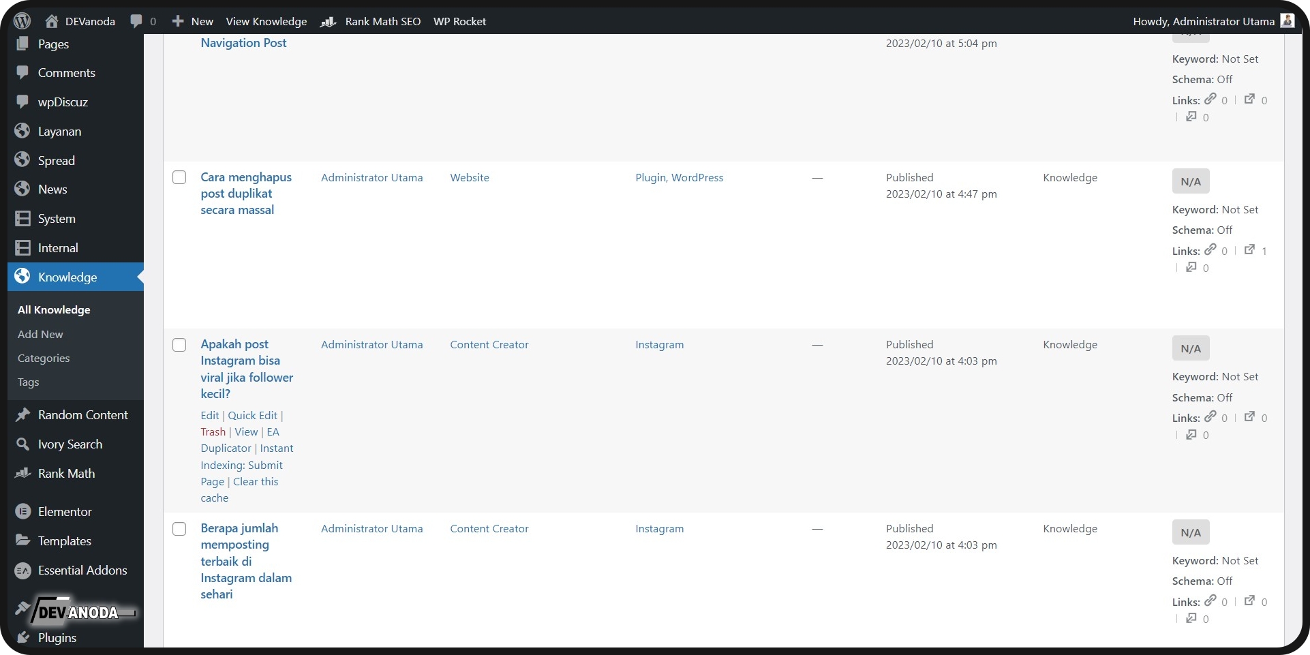The width and height of the screenshot is (1310, 655).
Task: Click Edit action for 'Apakah post' row
Action: coord(210,415)
